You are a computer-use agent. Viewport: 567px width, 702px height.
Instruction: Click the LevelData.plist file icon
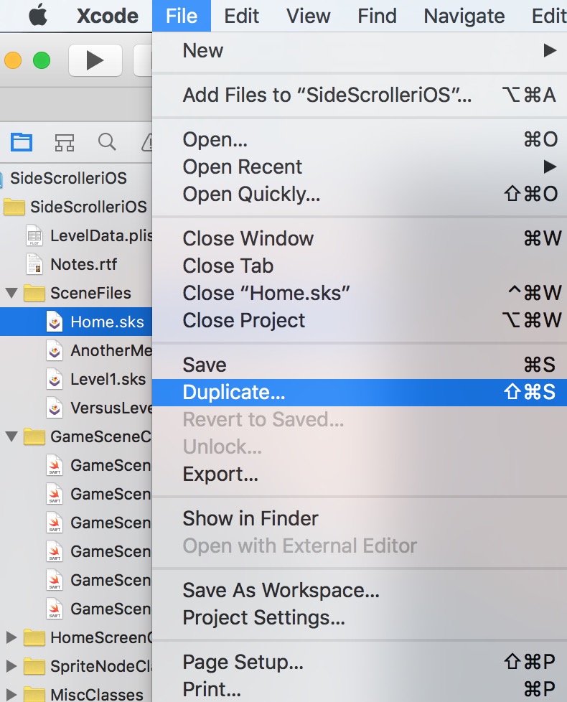36,235
